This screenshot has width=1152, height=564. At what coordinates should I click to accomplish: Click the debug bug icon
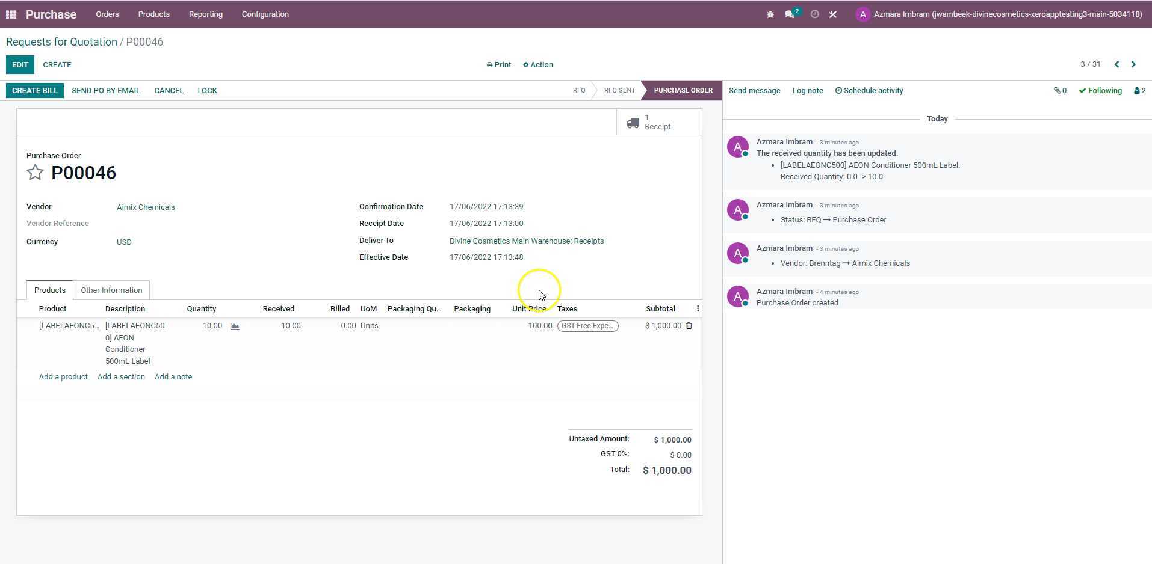[770, 14]
